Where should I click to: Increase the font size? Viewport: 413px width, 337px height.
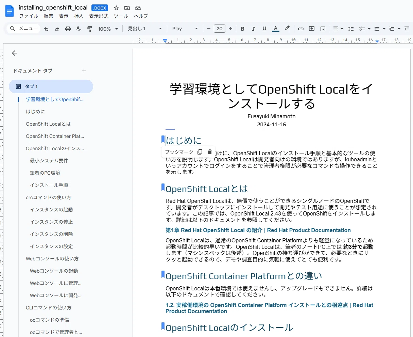point(230,29)
